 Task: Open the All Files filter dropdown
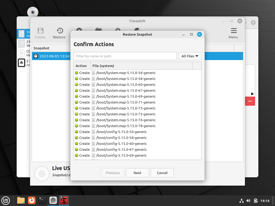tap(190, 56)
